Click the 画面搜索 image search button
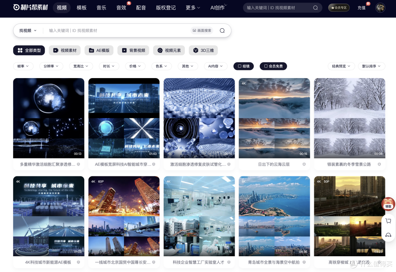The image size is (396, 272). click(x=202, y=30)
